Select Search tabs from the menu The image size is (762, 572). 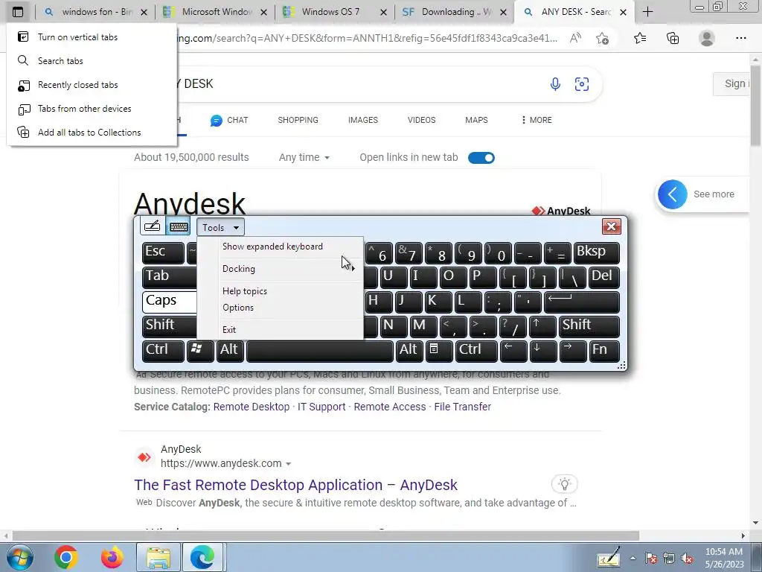[92, 61]
